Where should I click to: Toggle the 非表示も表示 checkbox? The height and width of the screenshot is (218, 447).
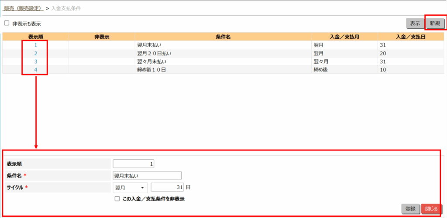coord(7,24)
